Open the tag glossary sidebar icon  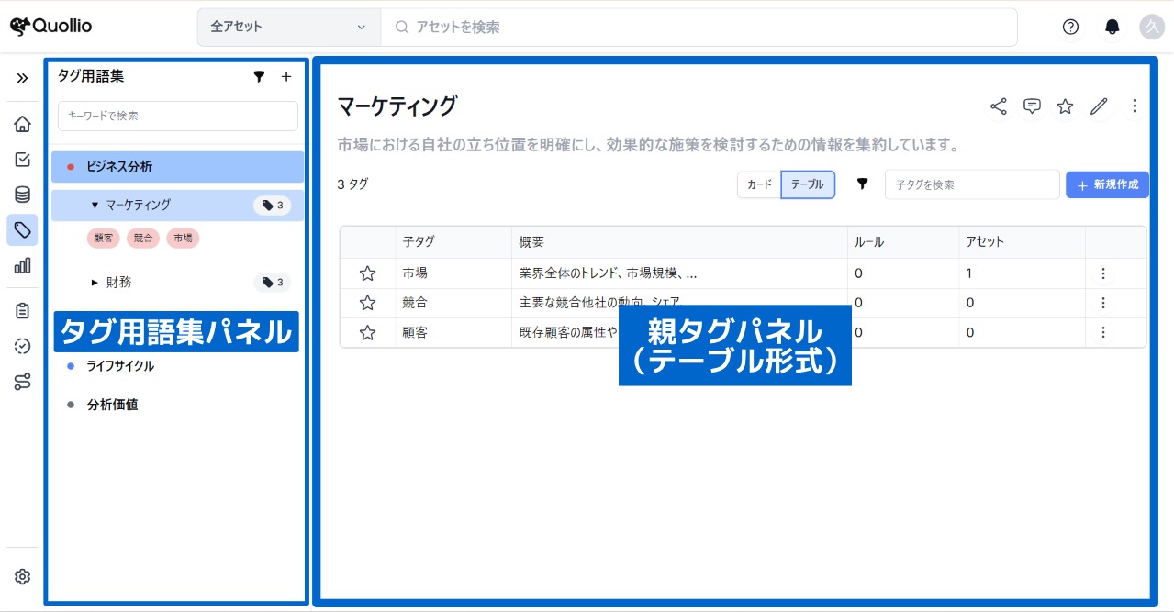pyautogui.click(x=22, y=230)
